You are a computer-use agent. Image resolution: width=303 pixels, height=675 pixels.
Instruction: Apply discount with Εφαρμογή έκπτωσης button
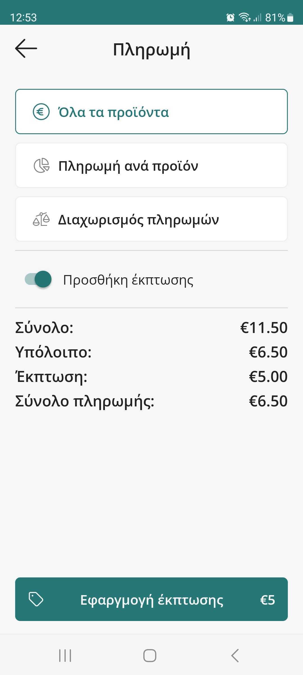(151, 599)
